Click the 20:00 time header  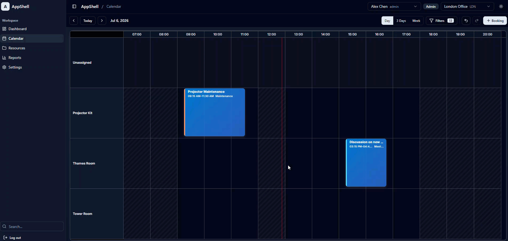487,34
